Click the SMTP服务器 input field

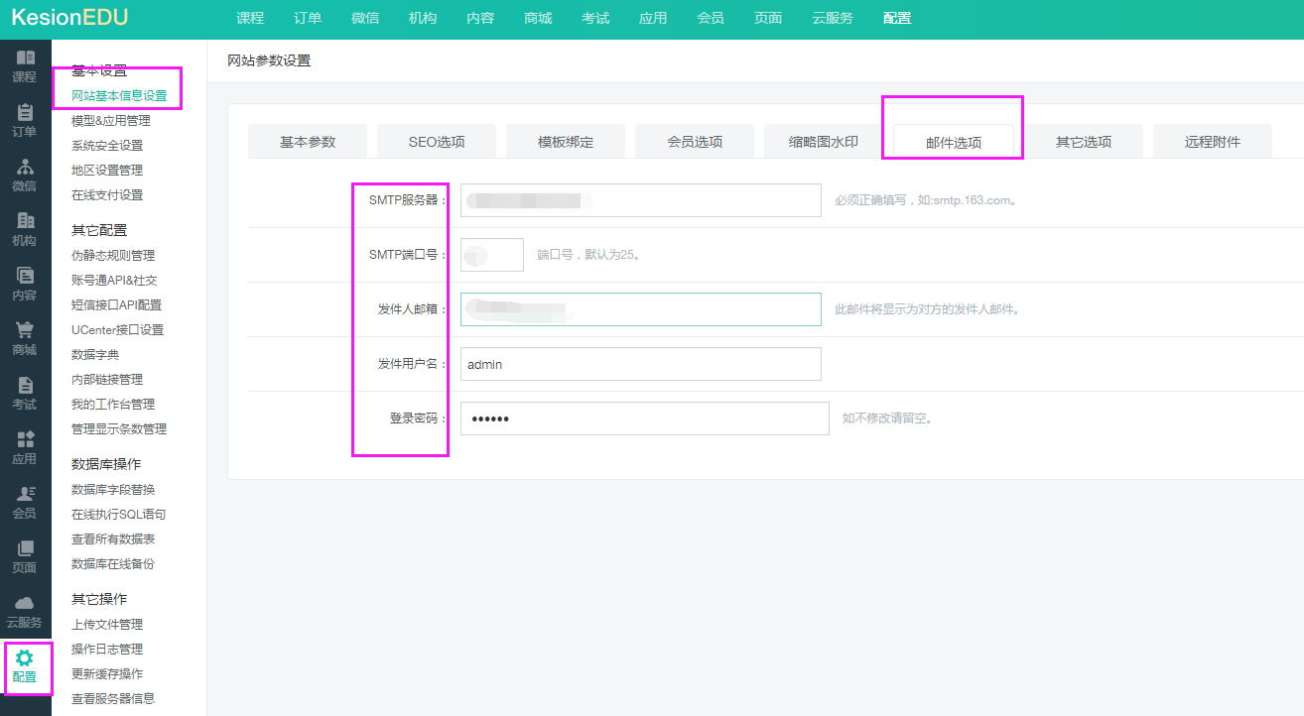tap(640, 200)
